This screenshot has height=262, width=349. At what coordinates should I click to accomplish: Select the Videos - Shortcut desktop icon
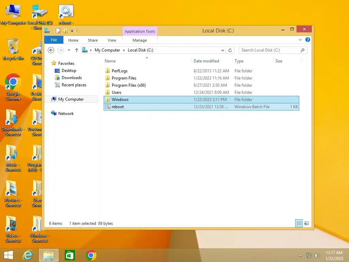pyautogui.click(x=13, y=229)
